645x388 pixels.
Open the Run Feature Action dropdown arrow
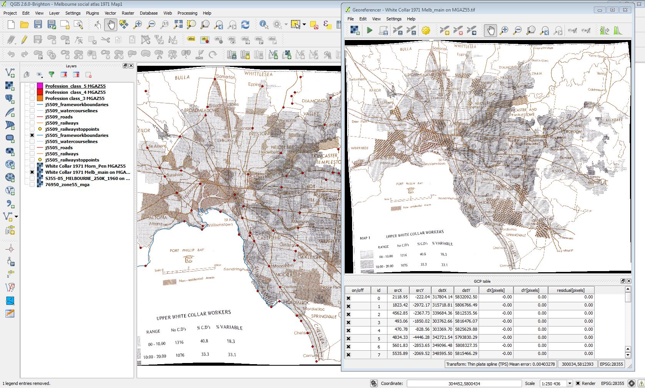pos(286,25)
